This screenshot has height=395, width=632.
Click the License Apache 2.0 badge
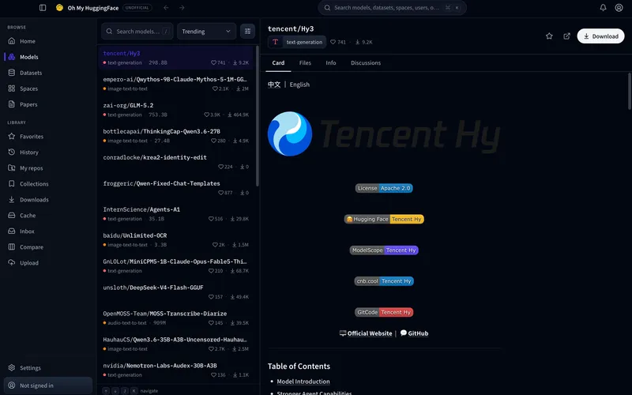tap(384, 188)
